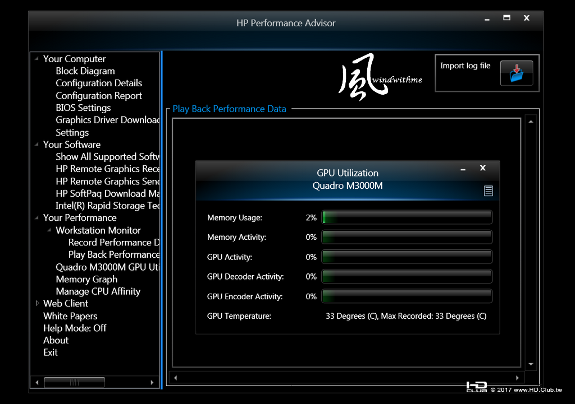Viewport: 575px width, 404px height.
Task: Open Graphics Driver Download
Action: coord(107,120)
